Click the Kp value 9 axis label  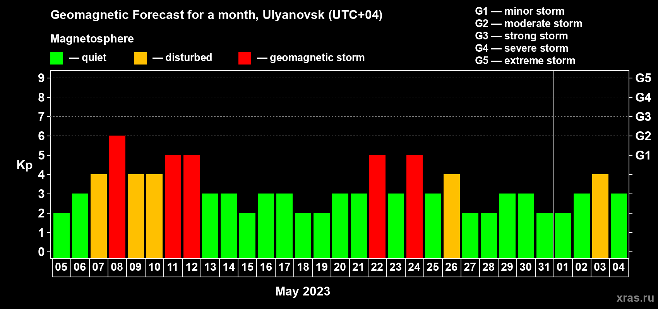tap(41, 78)
